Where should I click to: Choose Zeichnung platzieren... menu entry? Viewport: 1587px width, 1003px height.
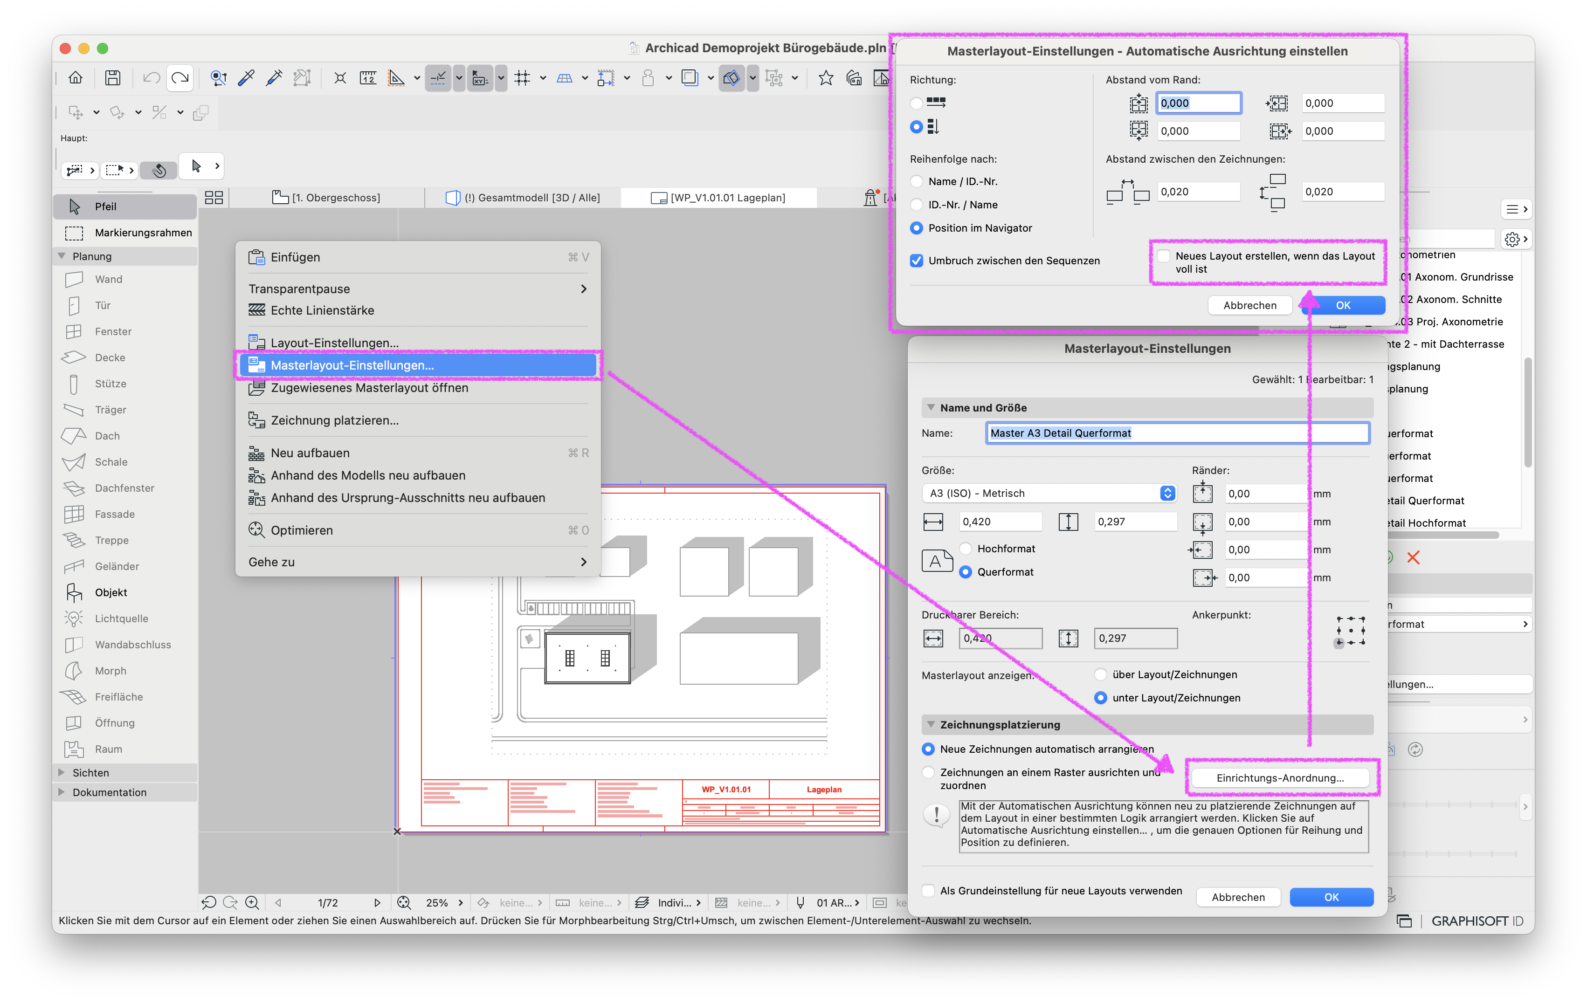pyautogui.click(x=418, y=420)
